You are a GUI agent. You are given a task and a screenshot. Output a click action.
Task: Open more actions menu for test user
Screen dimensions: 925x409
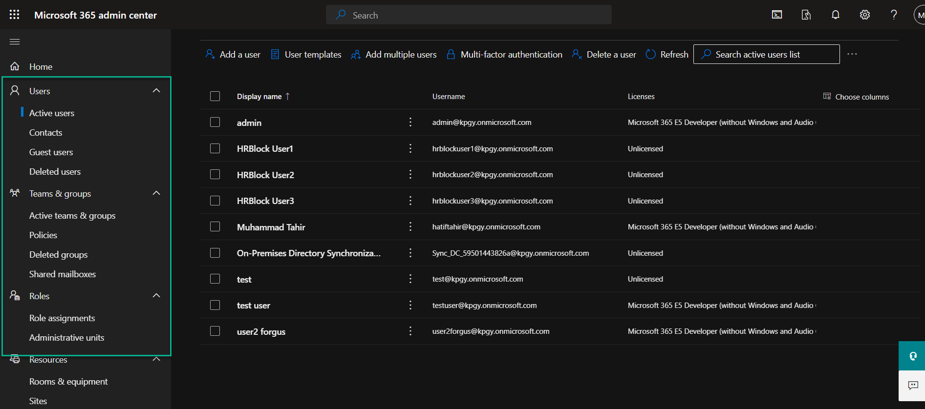click(x=410, y=305)
